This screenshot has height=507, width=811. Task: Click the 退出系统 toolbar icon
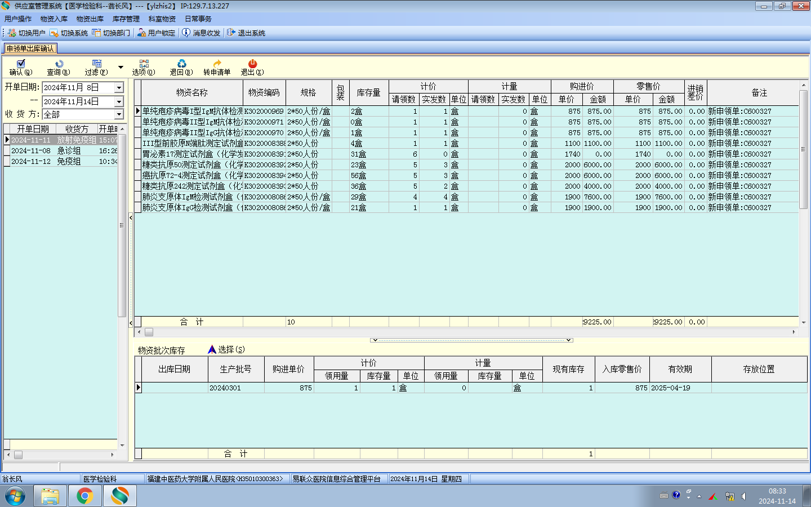[246, 33]
